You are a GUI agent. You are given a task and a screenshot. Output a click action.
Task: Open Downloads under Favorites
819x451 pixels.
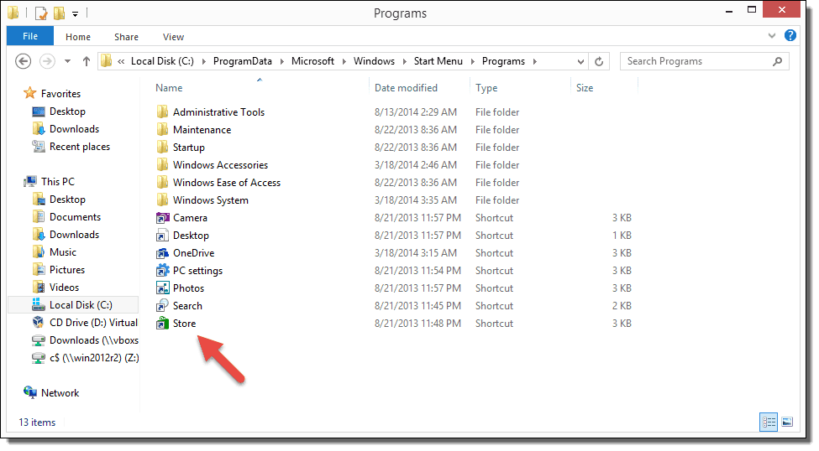[x=74, y=129]
